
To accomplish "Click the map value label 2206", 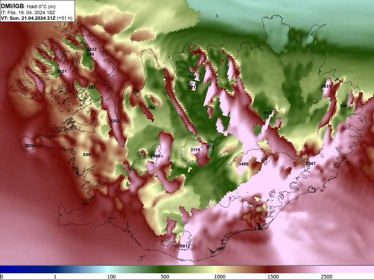I will click(x=30, y=146).
